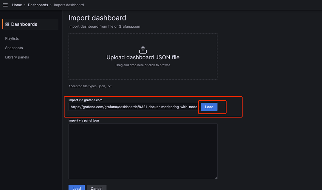The height and width of the screenshot is (190, 322).
Task: Open Dashboards breadcrumb link
Action: pos(38,5)
